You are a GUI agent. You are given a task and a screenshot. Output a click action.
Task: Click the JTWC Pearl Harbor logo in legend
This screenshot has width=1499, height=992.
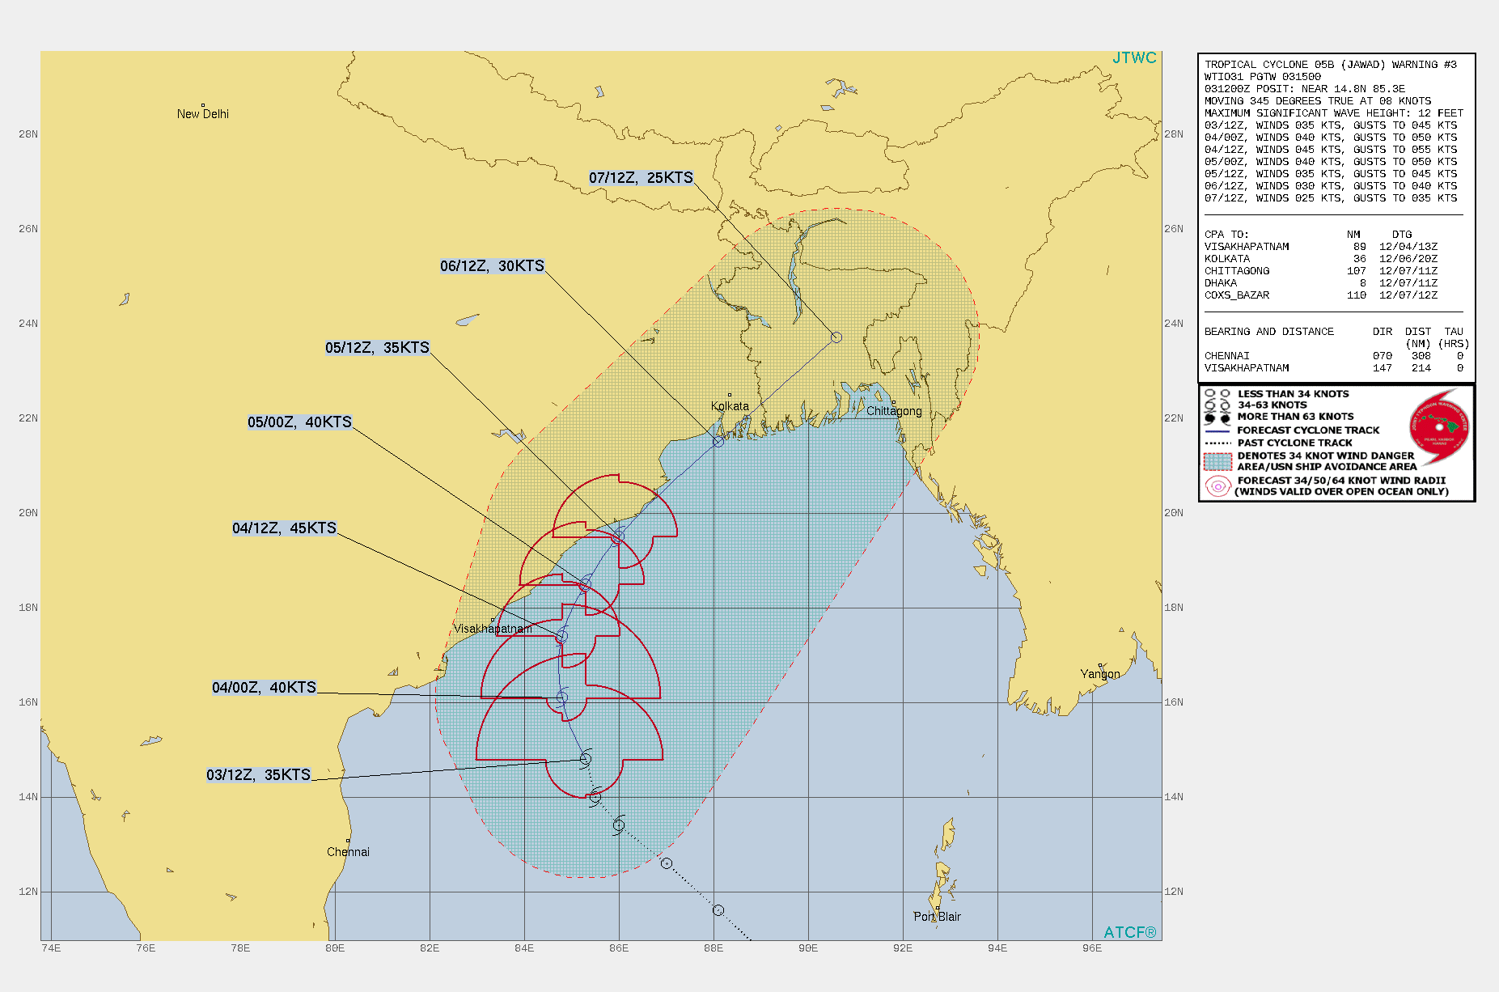pos(1439,427)
